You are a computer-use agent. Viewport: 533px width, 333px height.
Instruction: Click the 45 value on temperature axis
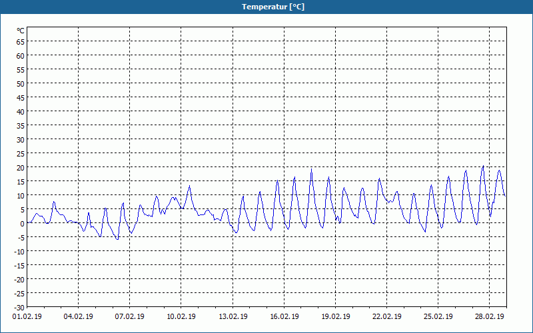[21, 98]
